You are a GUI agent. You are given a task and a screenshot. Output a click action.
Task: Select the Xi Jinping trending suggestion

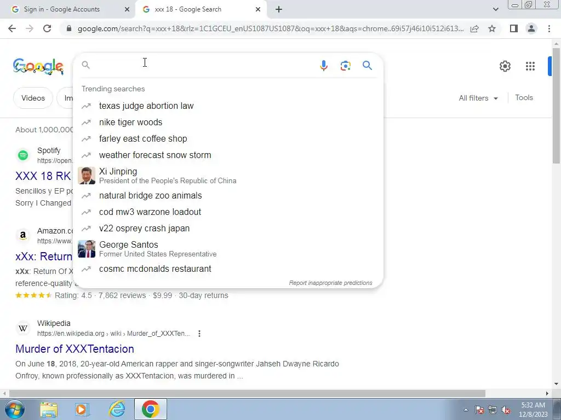click(228, 176)
